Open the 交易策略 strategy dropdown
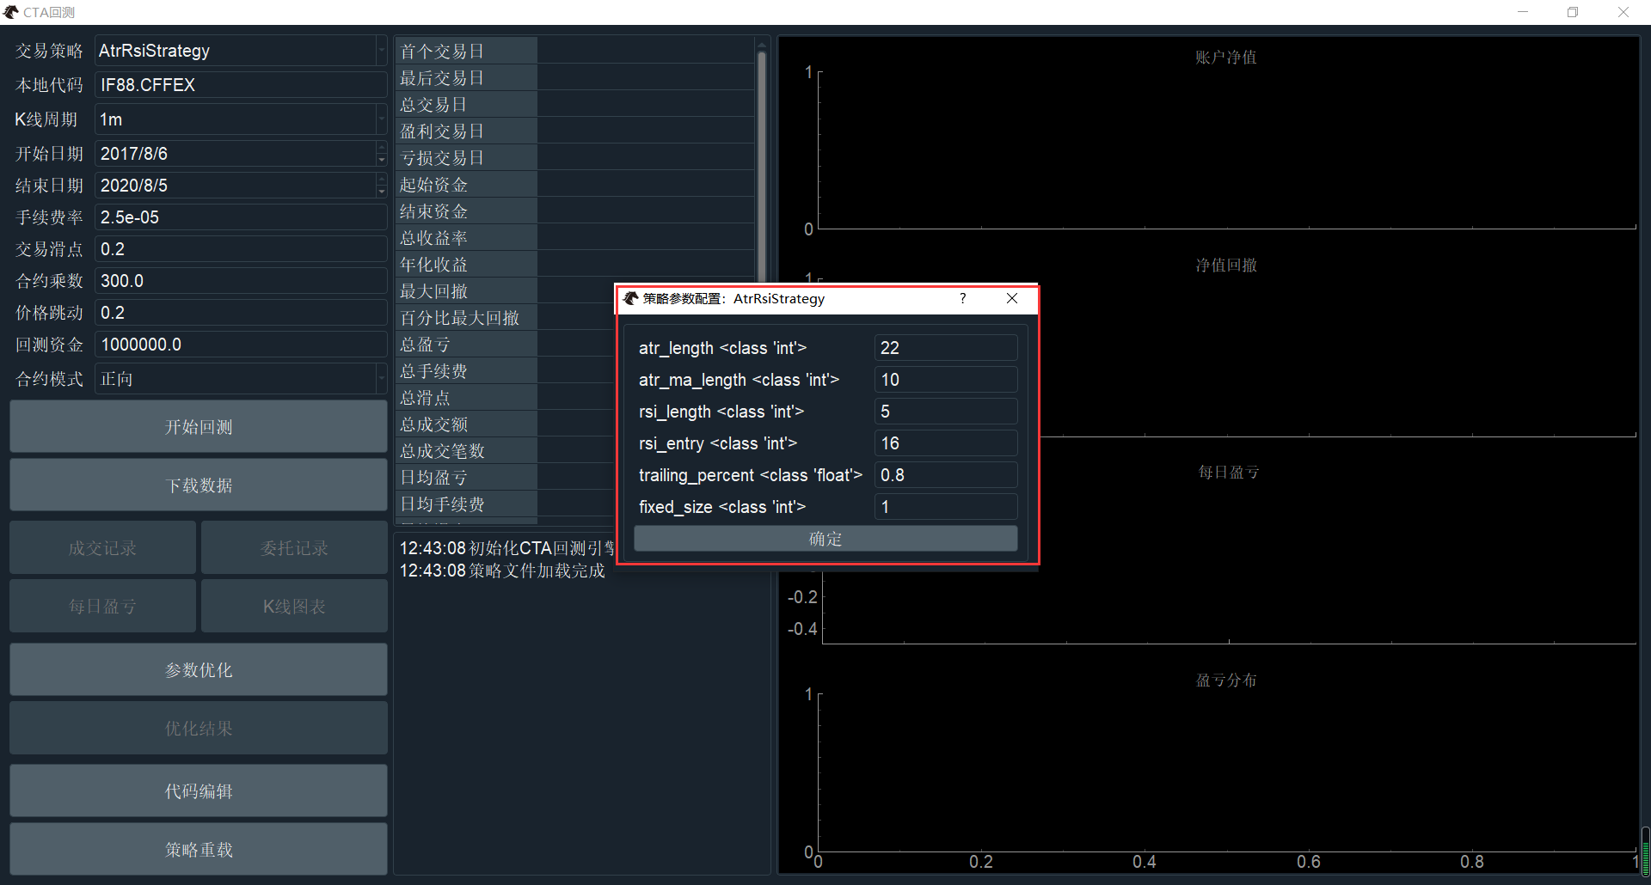 pos(381,51)
